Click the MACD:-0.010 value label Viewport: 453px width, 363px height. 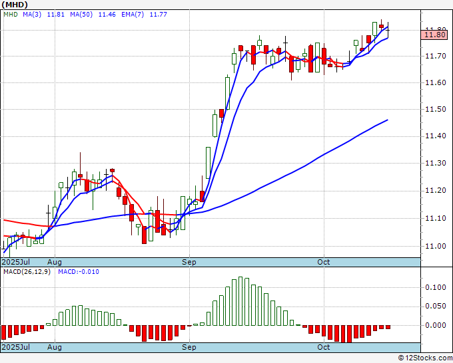tap(79, 272)
